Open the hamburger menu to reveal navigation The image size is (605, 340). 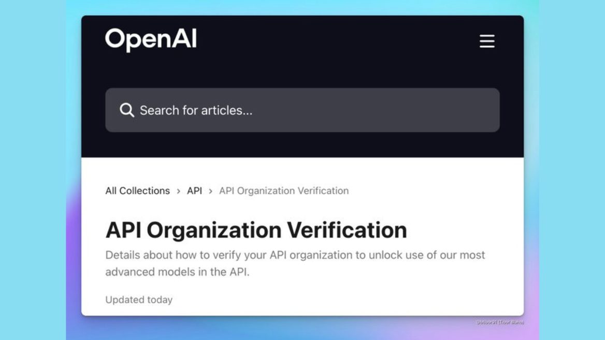(x=486, y=41)
